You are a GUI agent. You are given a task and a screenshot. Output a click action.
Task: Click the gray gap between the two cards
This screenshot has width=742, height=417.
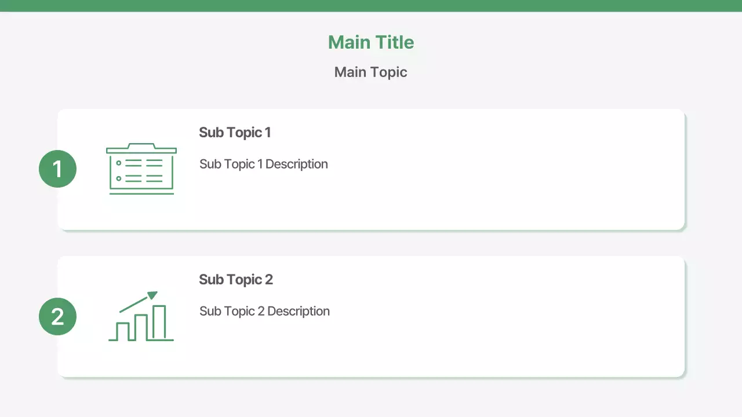[x=371, y=243]
